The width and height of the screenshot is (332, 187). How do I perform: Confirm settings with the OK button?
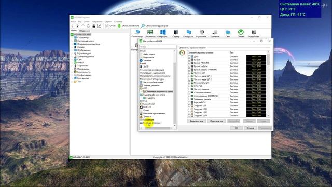pyautogui.click(x=237, y=128)
